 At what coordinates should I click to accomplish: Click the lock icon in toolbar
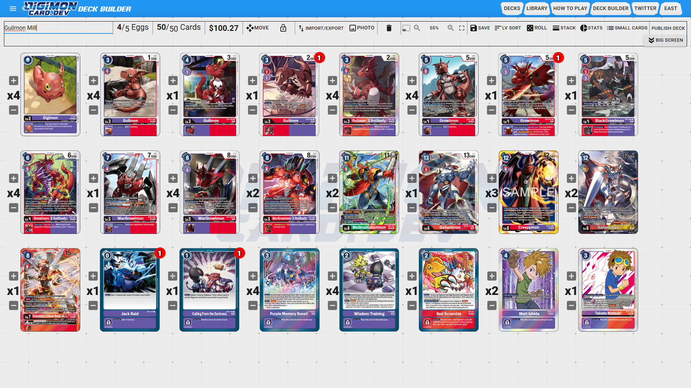click(x=283, y=28)
